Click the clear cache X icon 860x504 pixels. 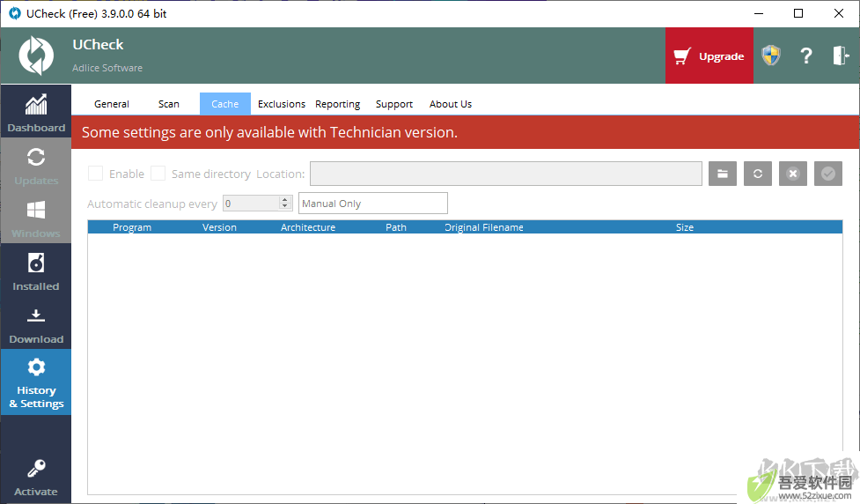(x=792, y=174)
